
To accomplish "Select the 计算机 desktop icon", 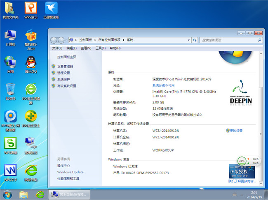I will 10,38.
